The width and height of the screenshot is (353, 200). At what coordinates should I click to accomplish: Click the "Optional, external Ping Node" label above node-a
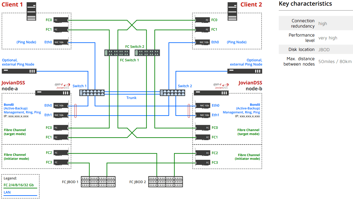tap(18, 62)
